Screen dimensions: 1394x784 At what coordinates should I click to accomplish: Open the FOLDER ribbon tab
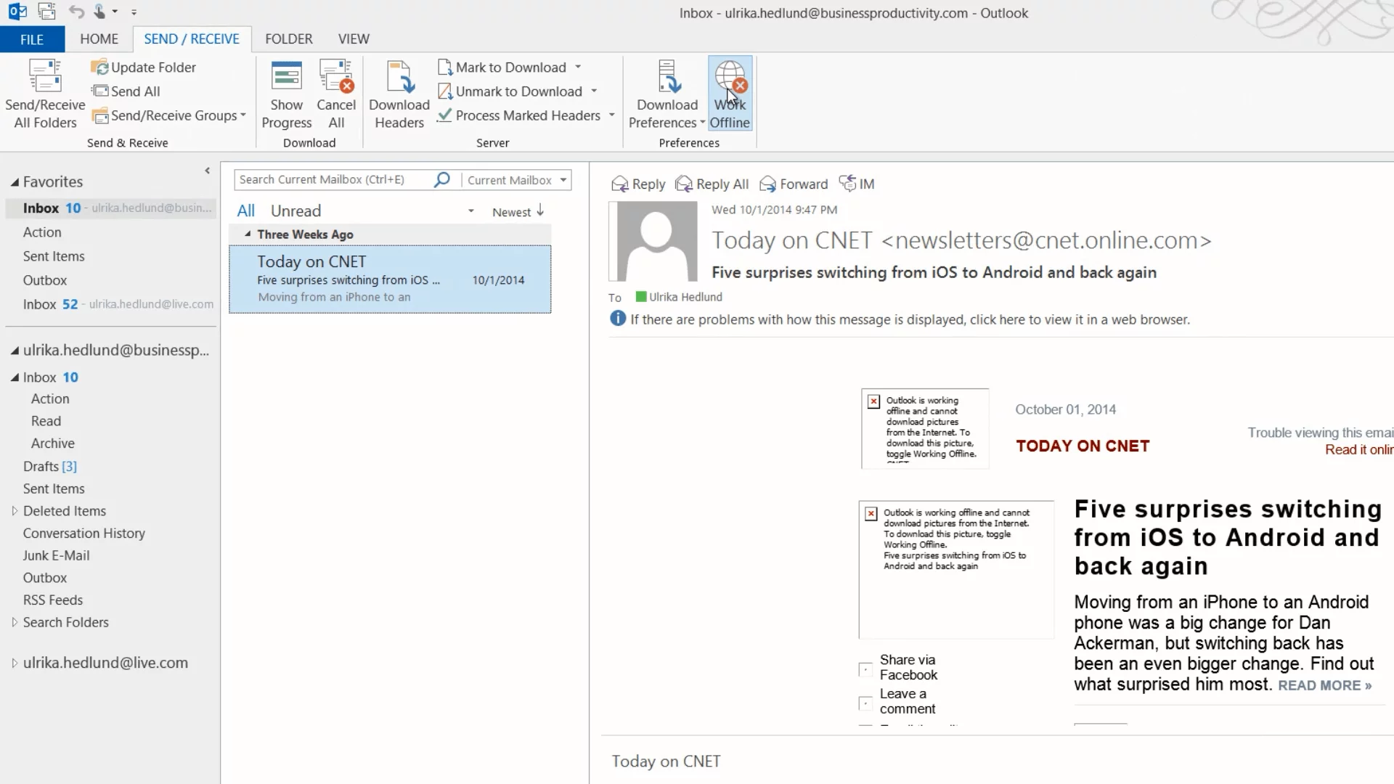click(288, 39)
